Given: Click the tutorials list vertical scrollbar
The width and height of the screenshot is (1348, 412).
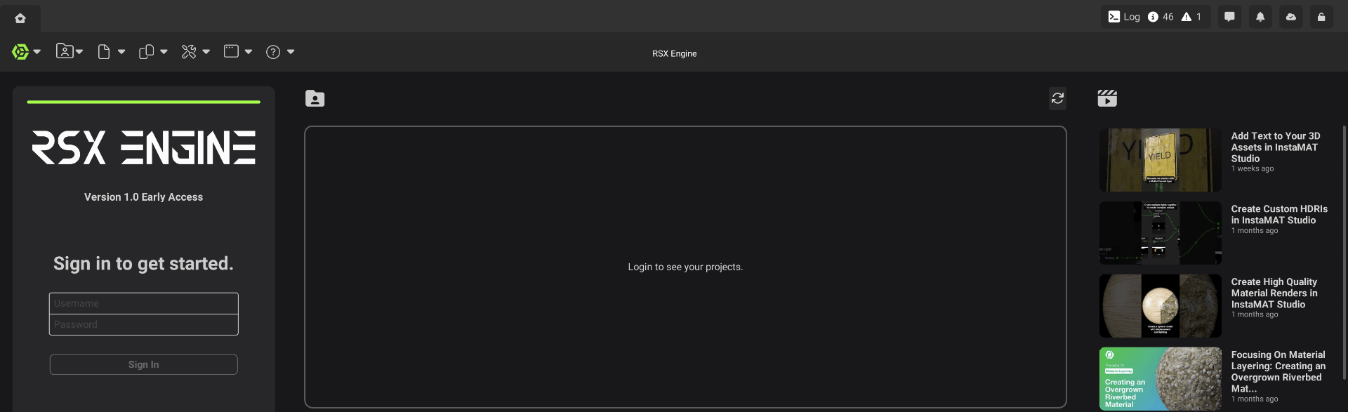Looking at the screenshot, I should pos(1344,253).
